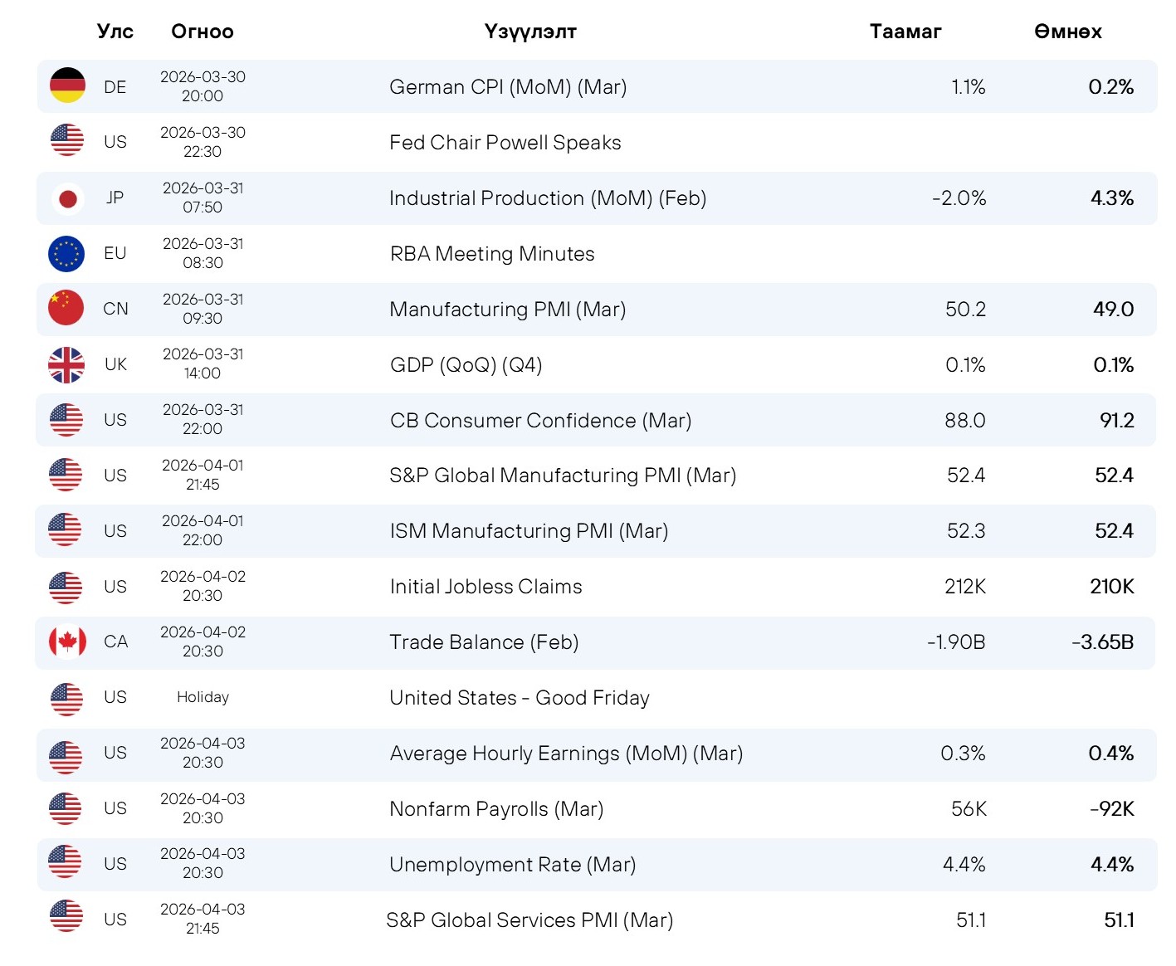Select the Initial Jobless Claims row
1176x966 pixels.
(596, 587)
